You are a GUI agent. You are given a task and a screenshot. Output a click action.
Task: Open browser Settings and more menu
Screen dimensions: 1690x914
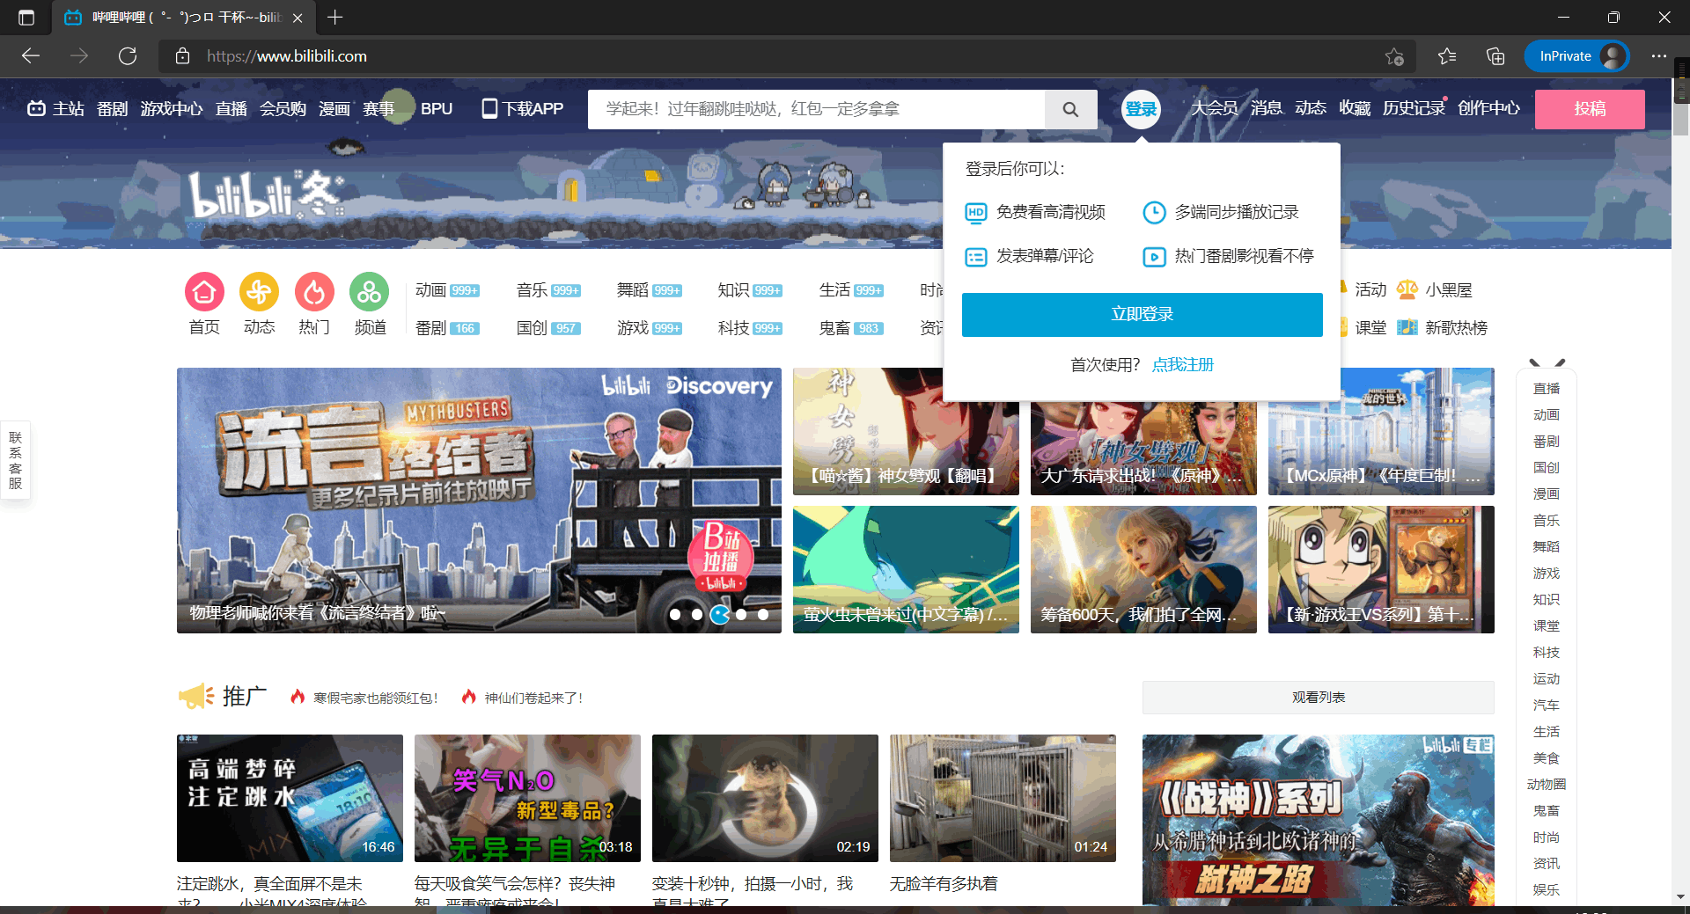[1659, 56]
